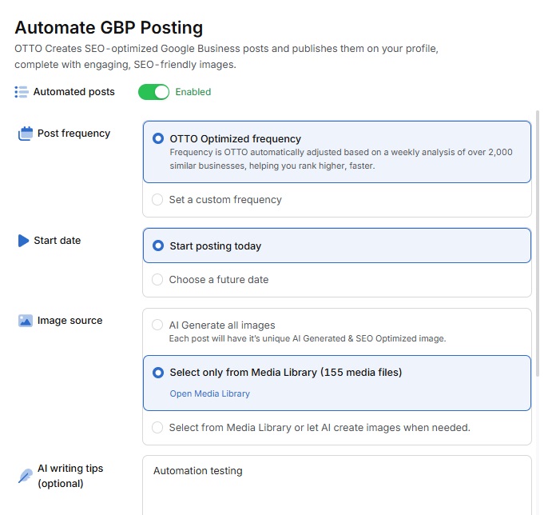Click the Automate GBP Posting heading
Viewport: 552px width, 515px height.
[x=109, y=27]
